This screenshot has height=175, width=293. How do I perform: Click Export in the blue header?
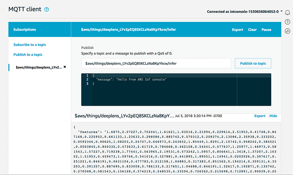(x=237, y=30)
